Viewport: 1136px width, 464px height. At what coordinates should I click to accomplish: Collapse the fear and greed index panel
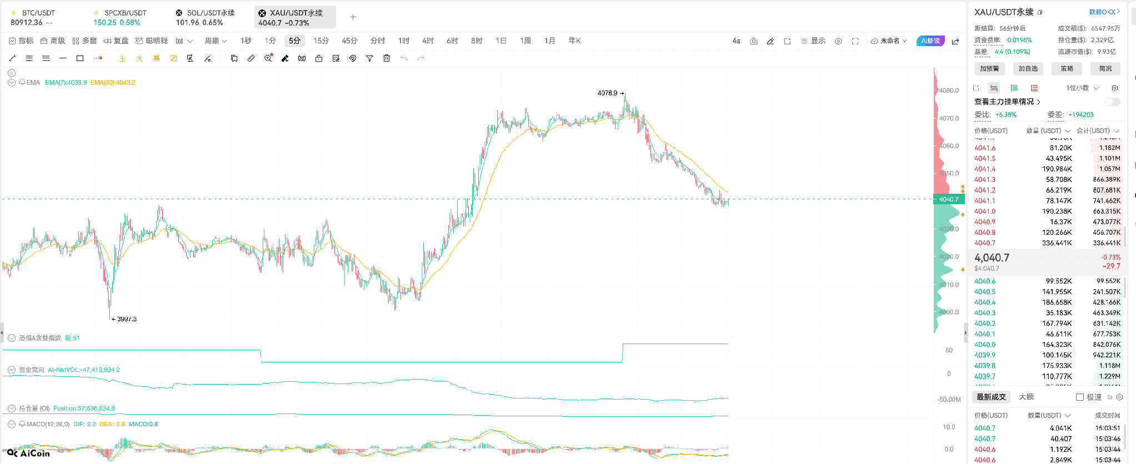tap(12, 337)
